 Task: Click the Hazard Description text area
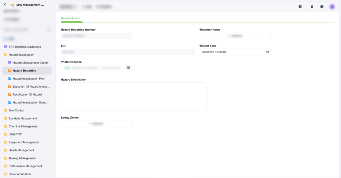[134, 97]
